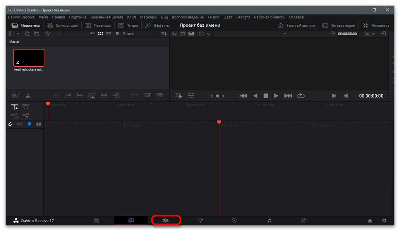400x231 pixels.
Task: Expand the media pool sort dropdown
Action: click(x=163, y=34)
